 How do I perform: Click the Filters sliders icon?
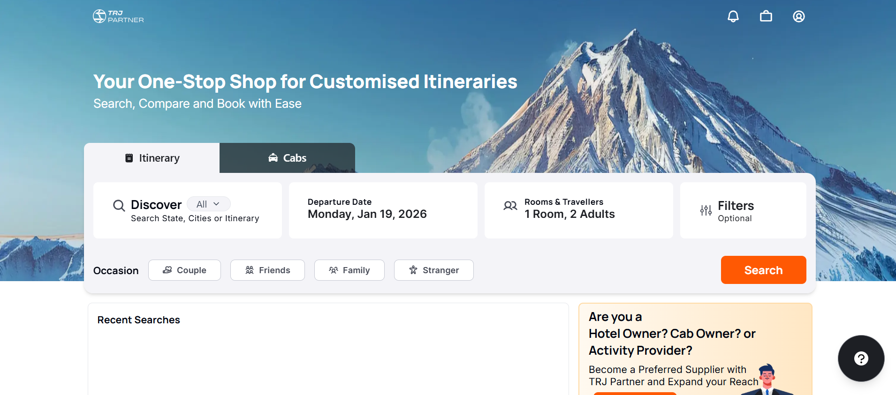pos(706,210)
